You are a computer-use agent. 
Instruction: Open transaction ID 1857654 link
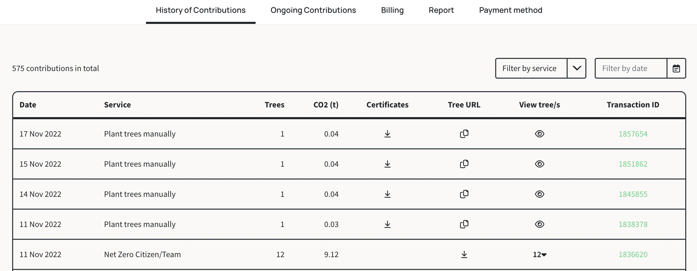tap(633, 134)
